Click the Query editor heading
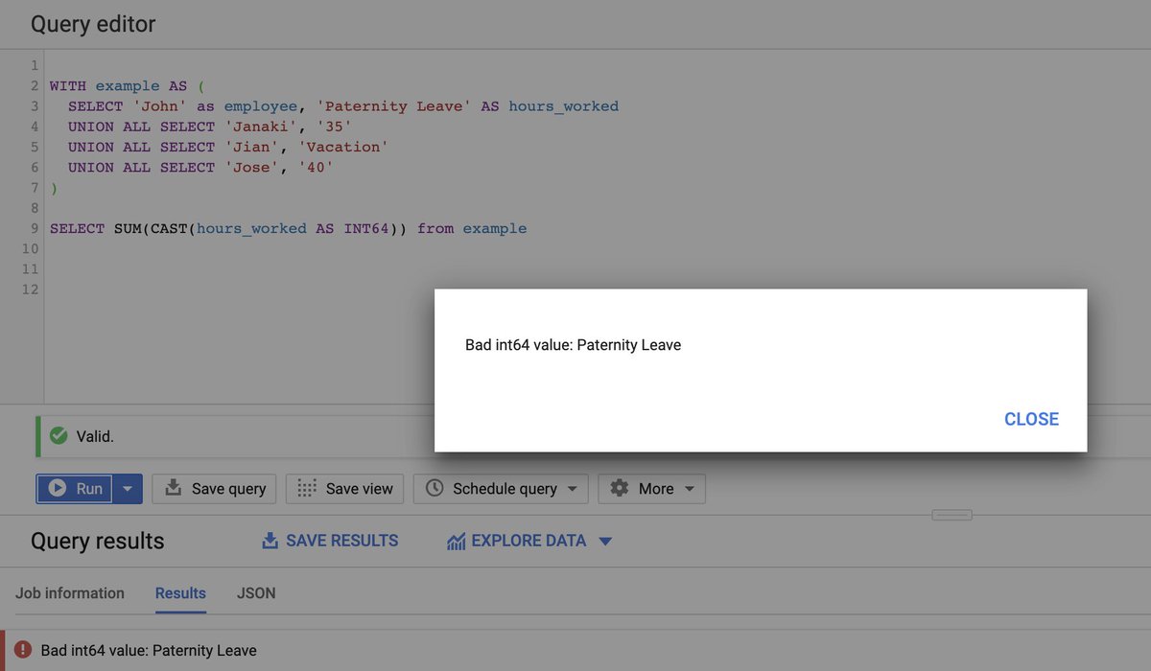This screenshot has width=1151, height=671. [x=93, y=24]
